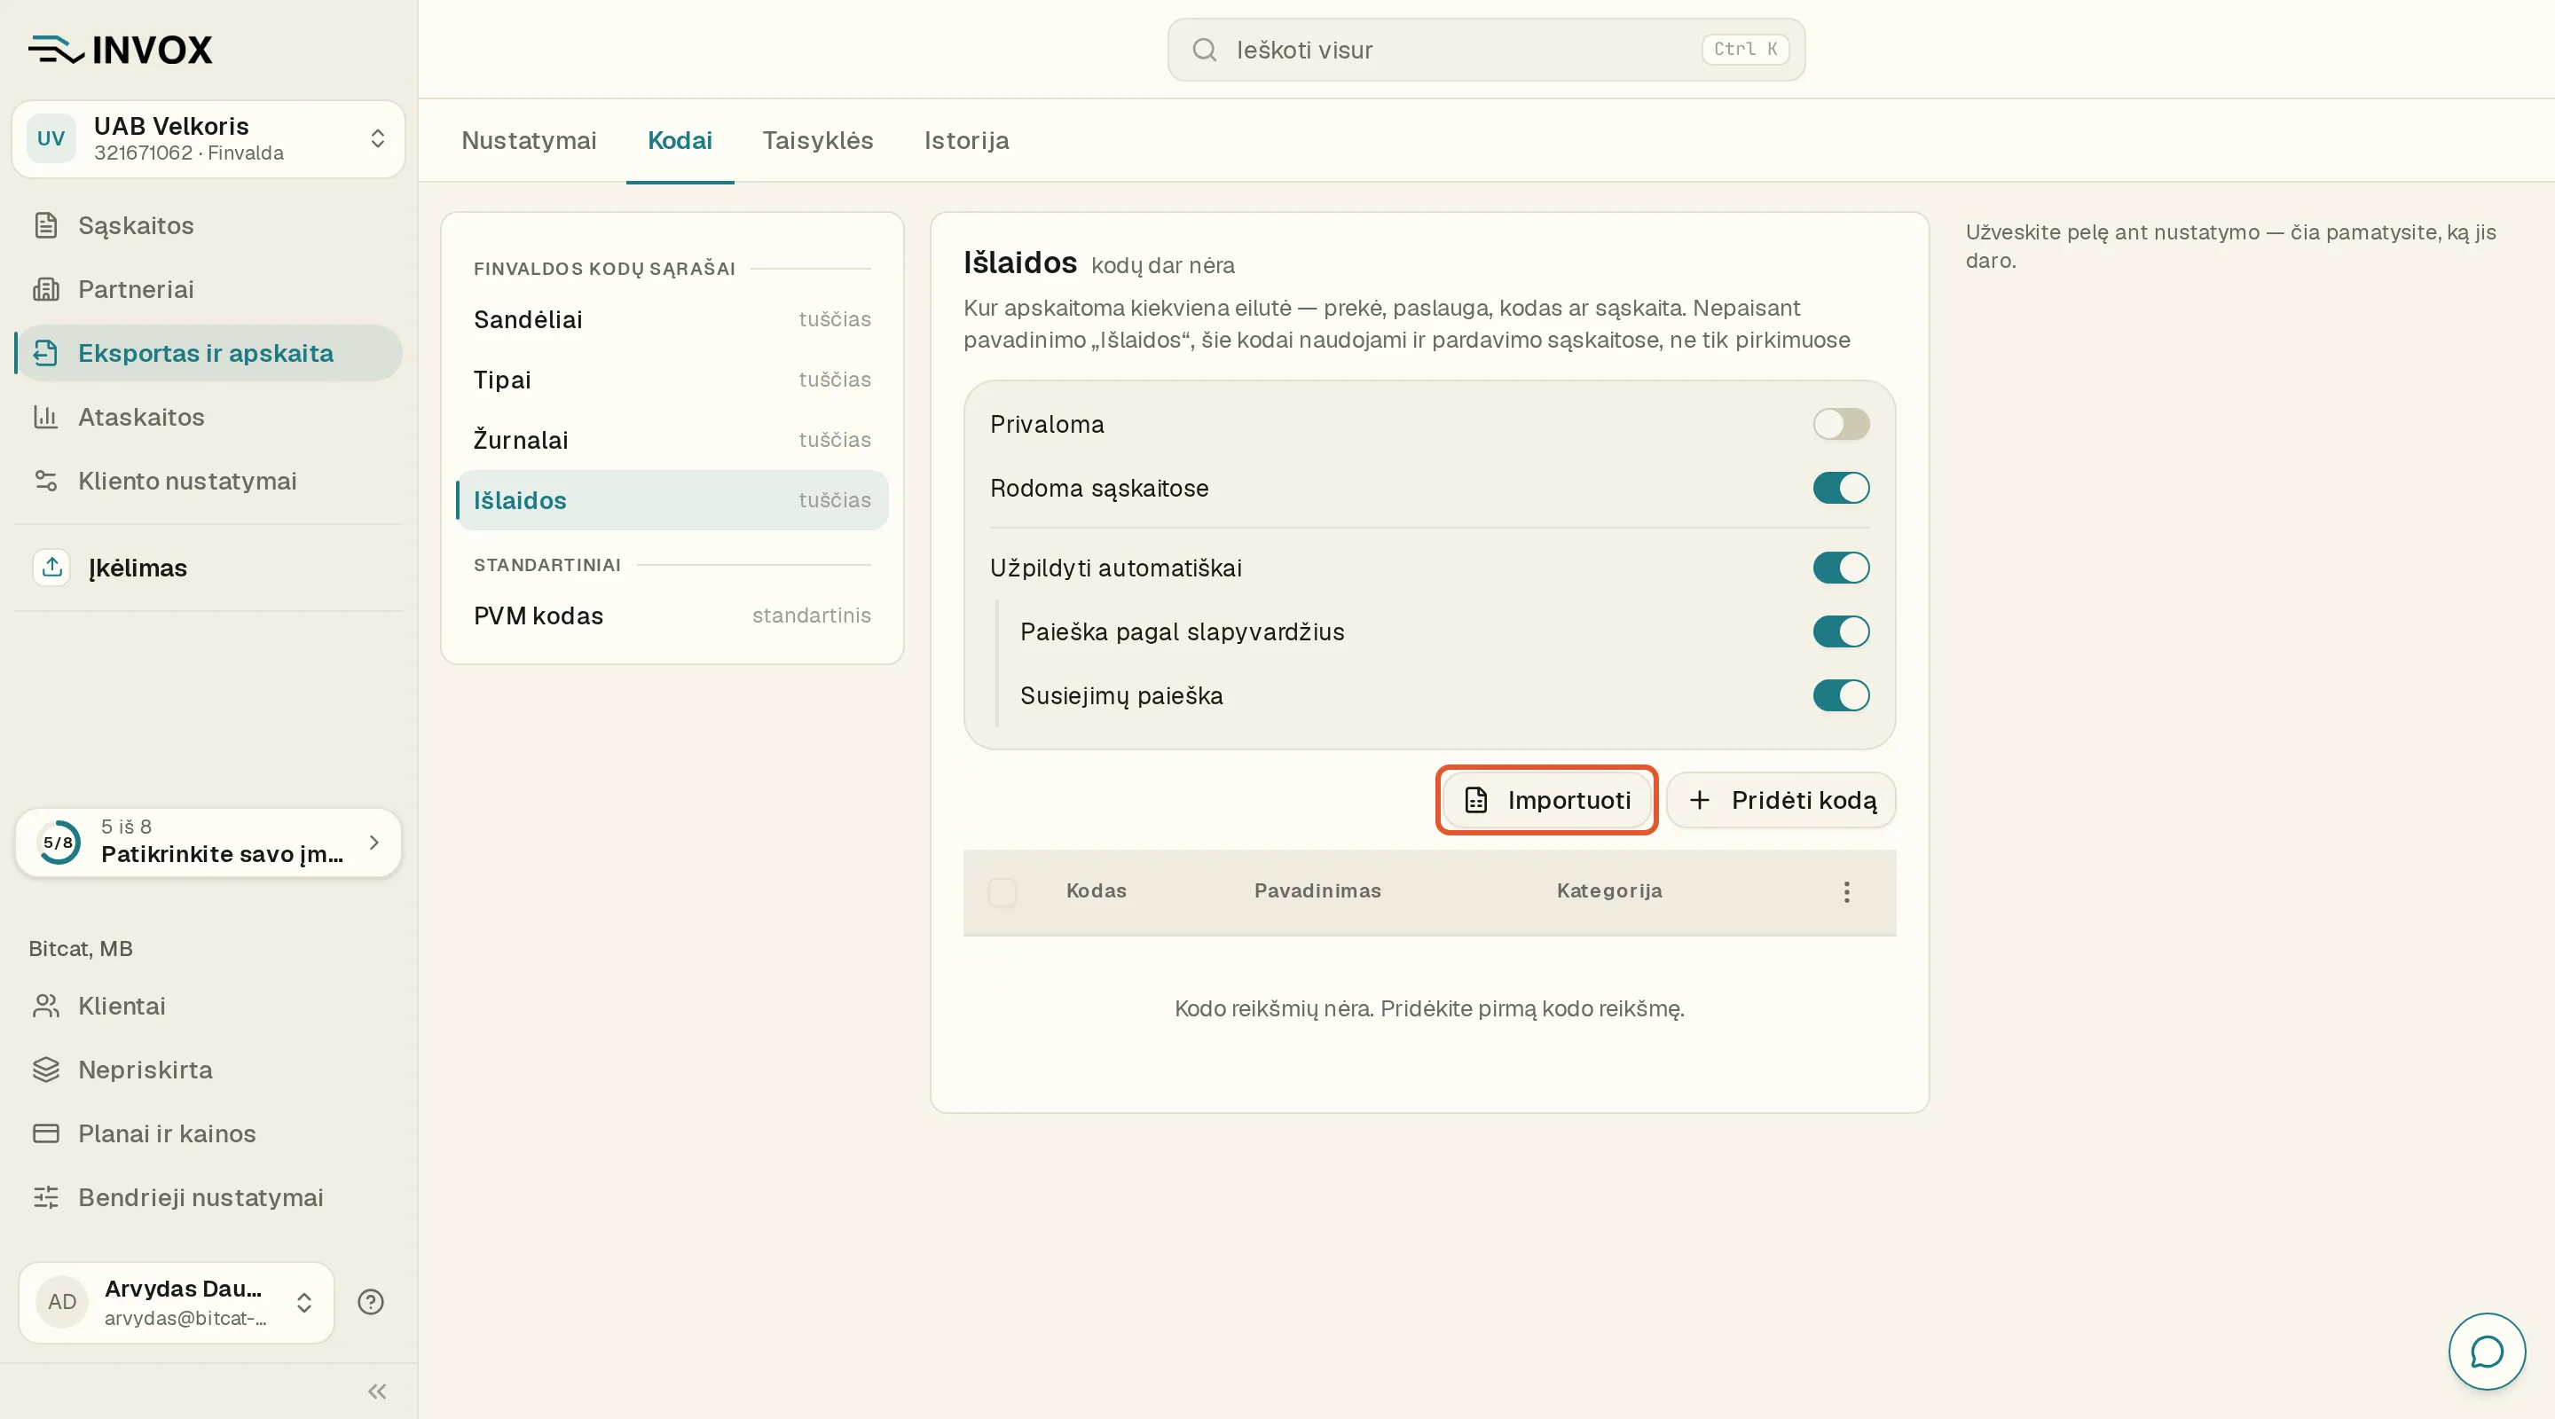
Task: Click the search magnifier icon
Action: click(x=1204, y=50)
